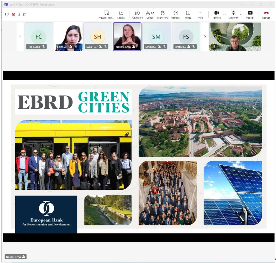Screen dimensions: 276x263
Task: Leave the meeting with Napusti
Action: [266, 13]
